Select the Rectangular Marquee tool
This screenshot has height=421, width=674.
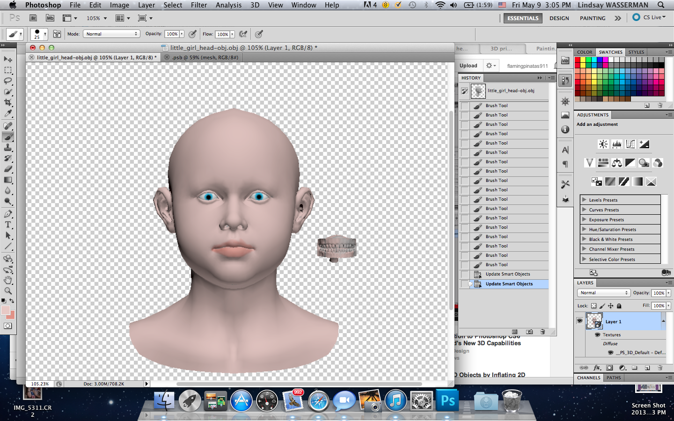[x=8, y=70]
